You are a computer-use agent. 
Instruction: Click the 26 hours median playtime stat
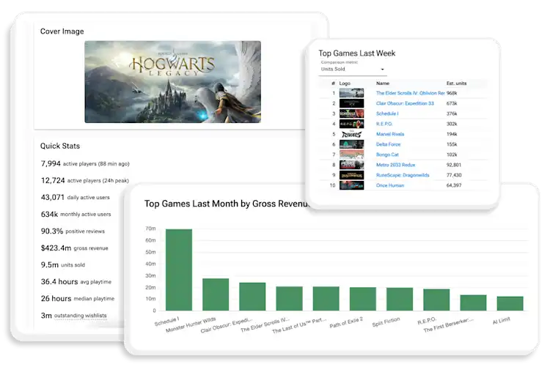(78, 298)
